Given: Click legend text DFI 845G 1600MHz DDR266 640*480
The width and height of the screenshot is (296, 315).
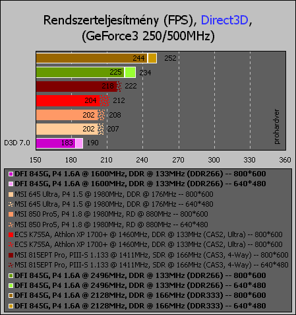Looking at the screenshot, I should (x=140, y=184).
